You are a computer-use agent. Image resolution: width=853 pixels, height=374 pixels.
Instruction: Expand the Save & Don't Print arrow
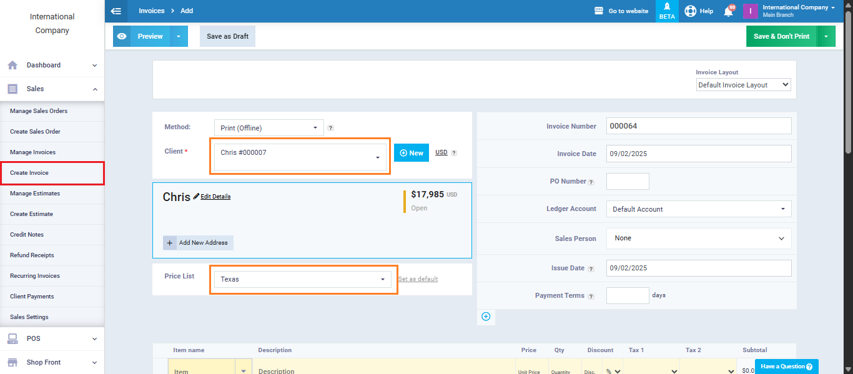826,36
